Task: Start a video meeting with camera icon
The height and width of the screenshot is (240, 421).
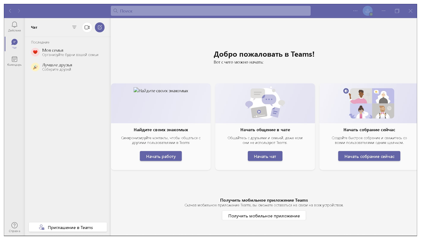Action: tap(87, 27)
